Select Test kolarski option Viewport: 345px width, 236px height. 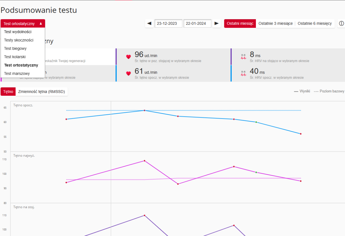click(x=15, y=57)
